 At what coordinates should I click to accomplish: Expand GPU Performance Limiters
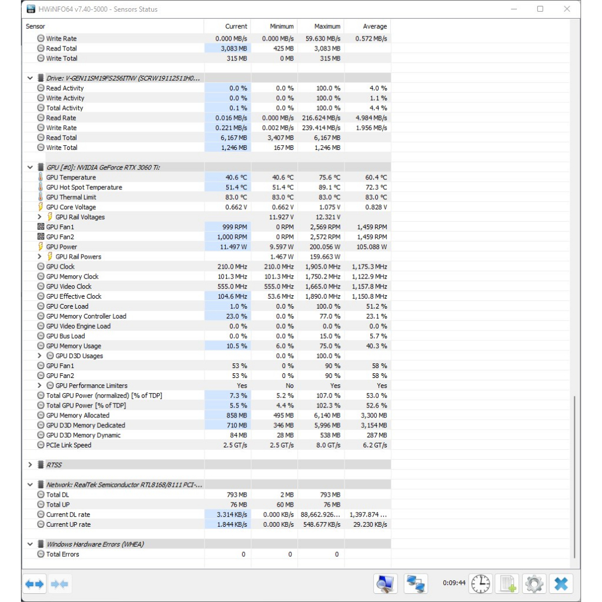coord(39,386)
